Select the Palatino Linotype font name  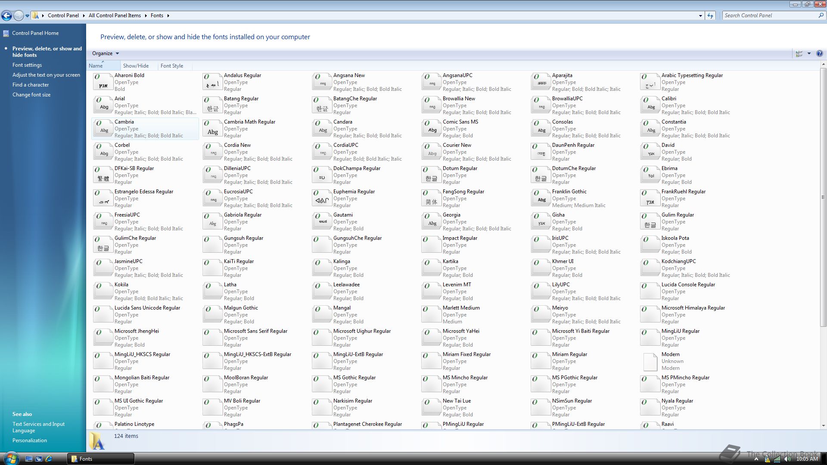pos(134,424)
